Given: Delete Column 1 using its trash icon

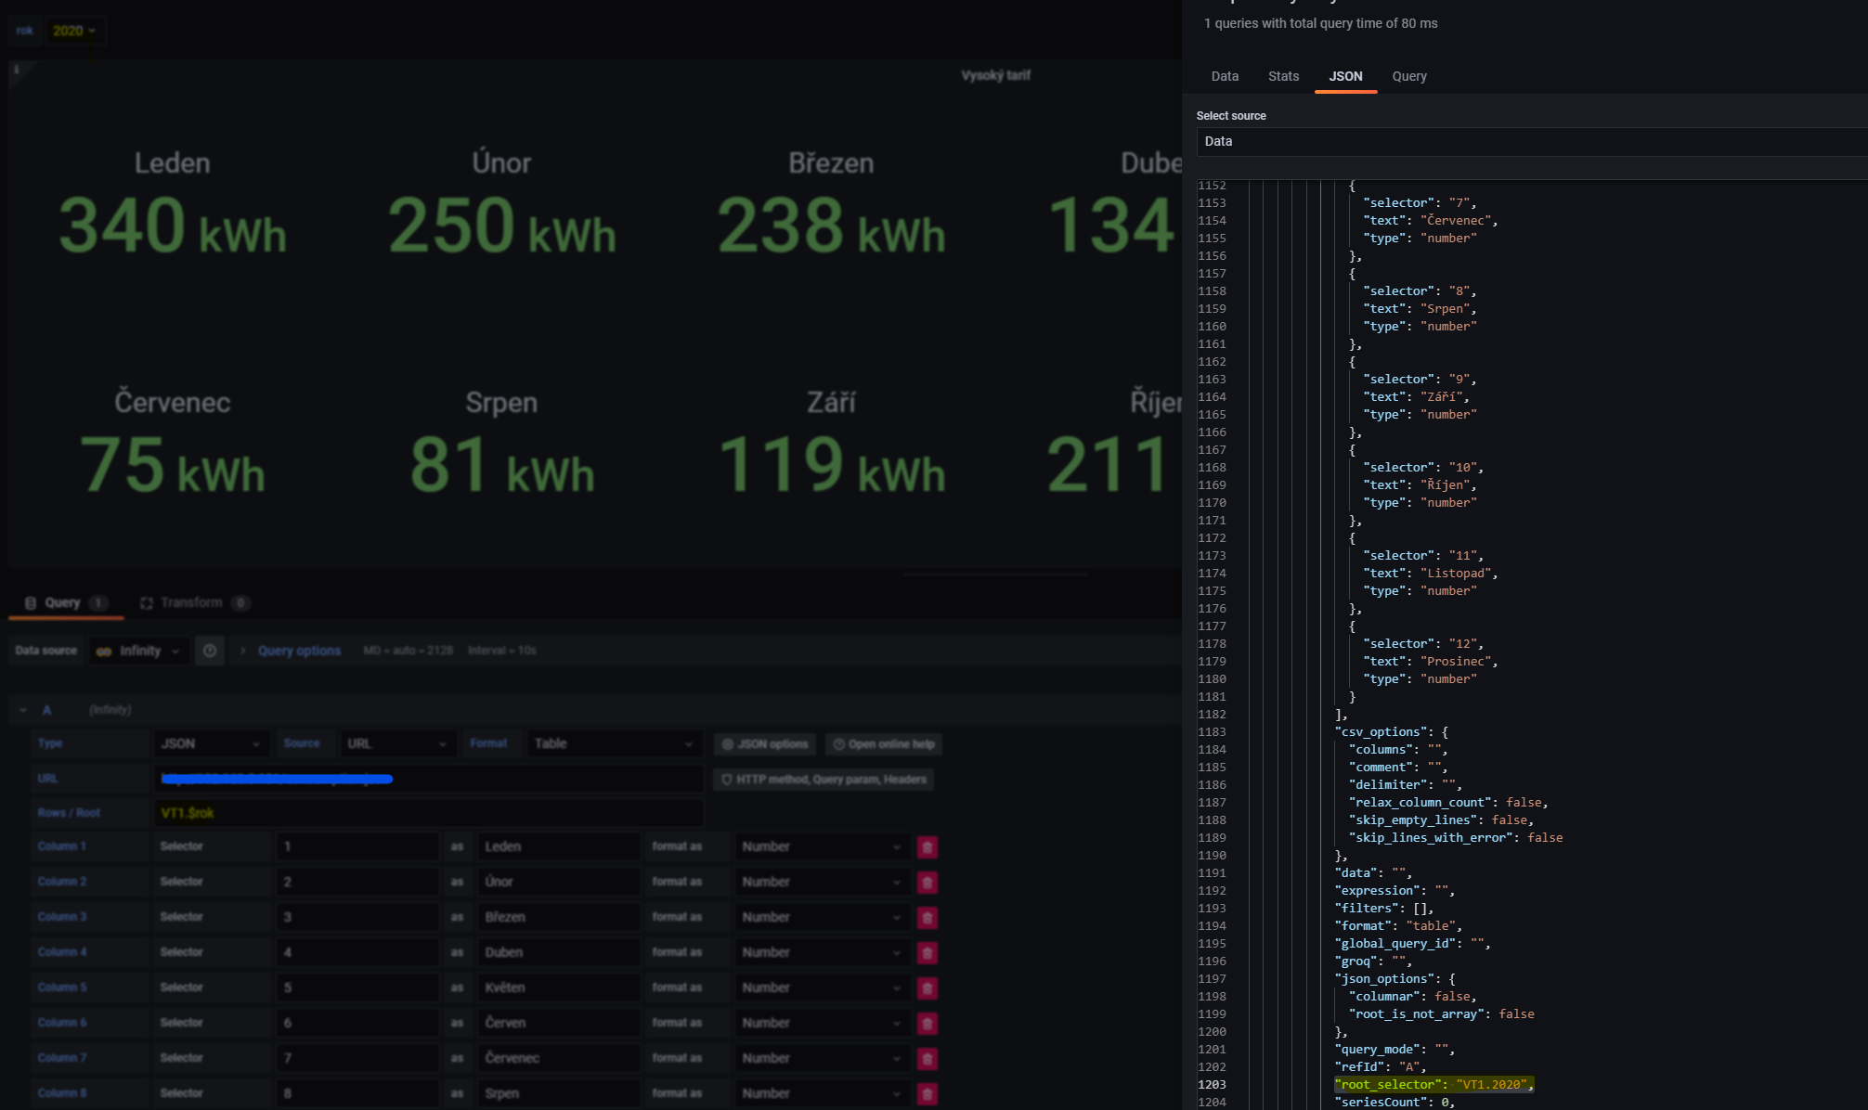Looking at the screenshot, I should click(927, 846).
